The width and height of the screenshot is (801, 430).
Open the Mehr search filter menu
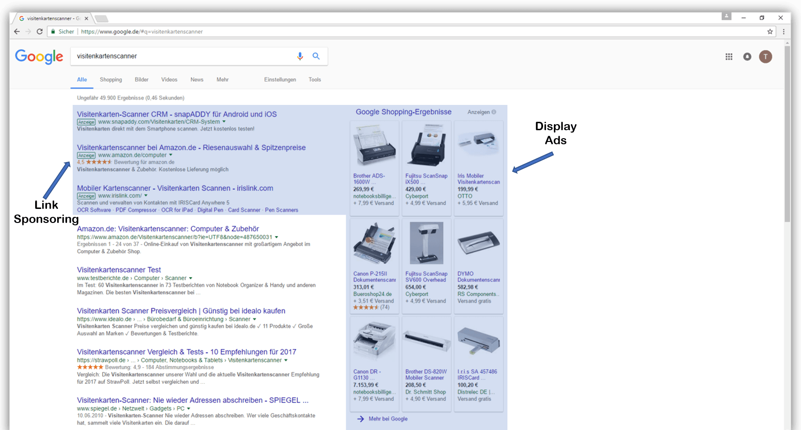click(x=222, y=80)
